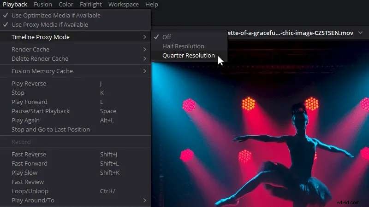The width and height of the screenshot is (369, 207).
Task: Expand the Render Cache submenu
Action: [30, 49]
